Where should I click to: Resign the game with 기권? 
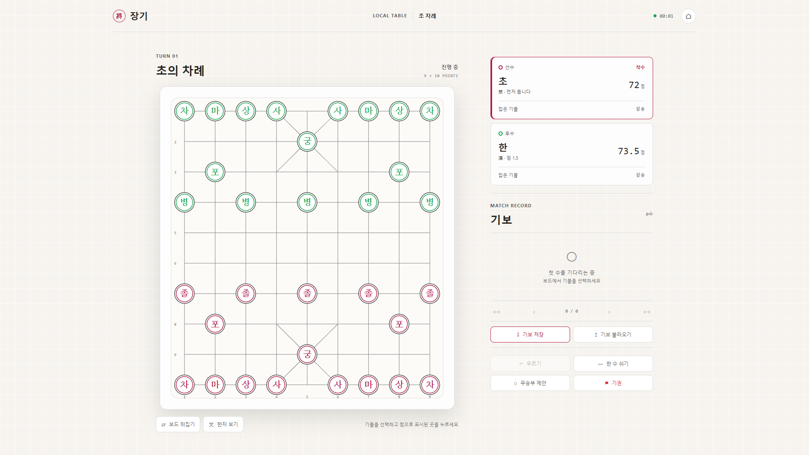pos(613,383)
